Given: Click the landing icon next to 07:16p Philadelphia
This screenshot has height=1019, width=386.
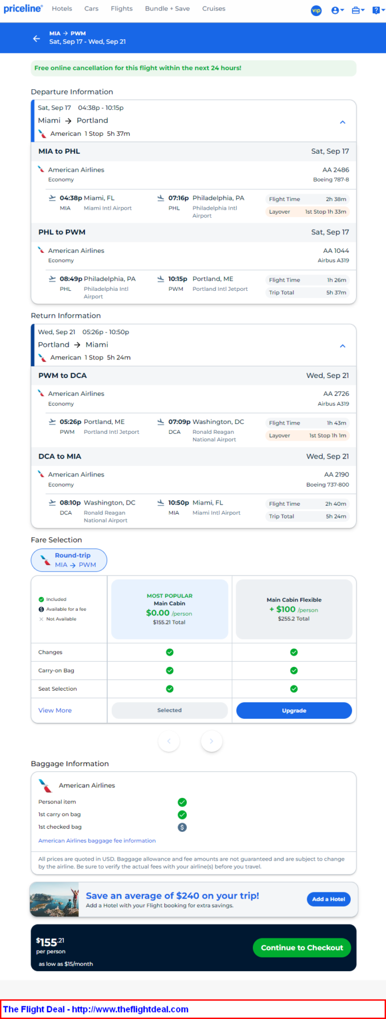Looking at the screenshot, I should coord(161,198).
